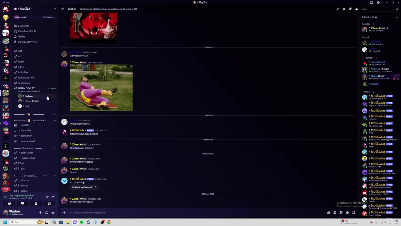Image resolution: width=401 pixels, height=226 pixels.
Task: Open Cihan profile under Founder
Action: [381, 29]
